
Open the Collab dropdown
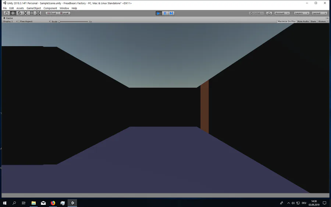pyautogui.click(x=256, y=13)
